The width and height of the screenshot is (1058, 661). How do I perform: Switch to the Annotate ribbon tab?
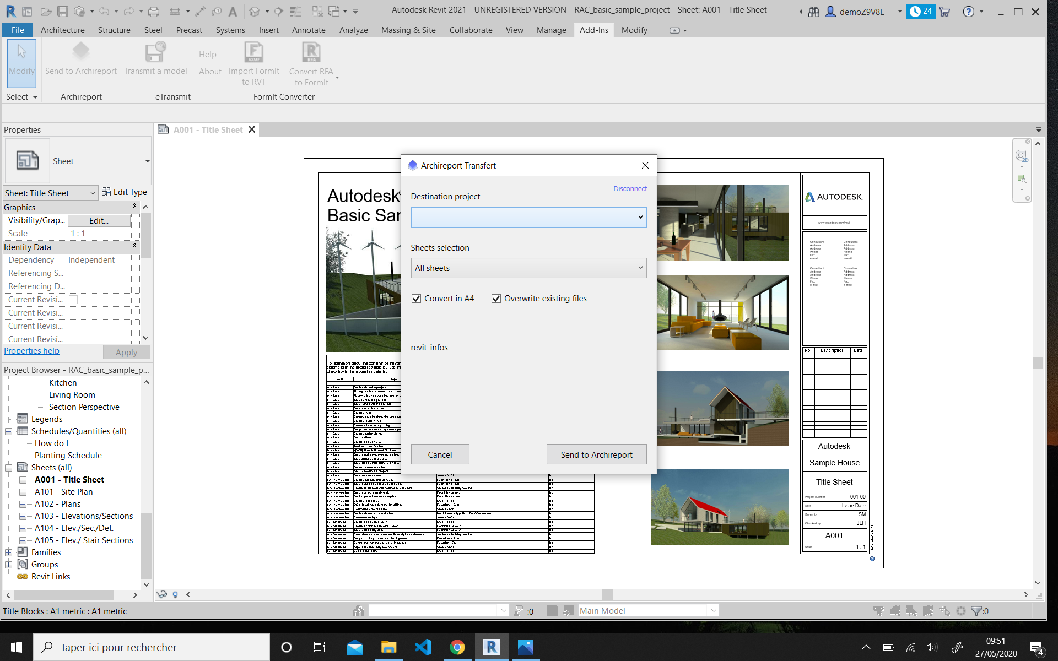(x=308, y=30)
